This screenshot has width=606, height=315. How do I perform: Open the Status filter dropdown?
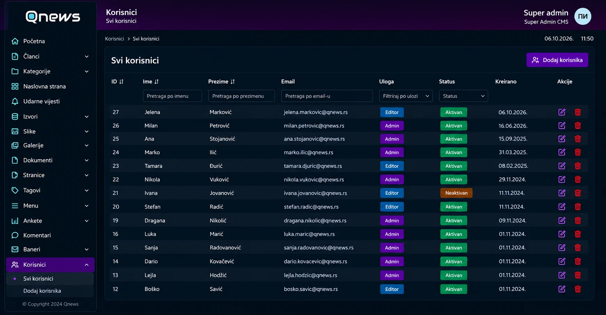(463, 96)
